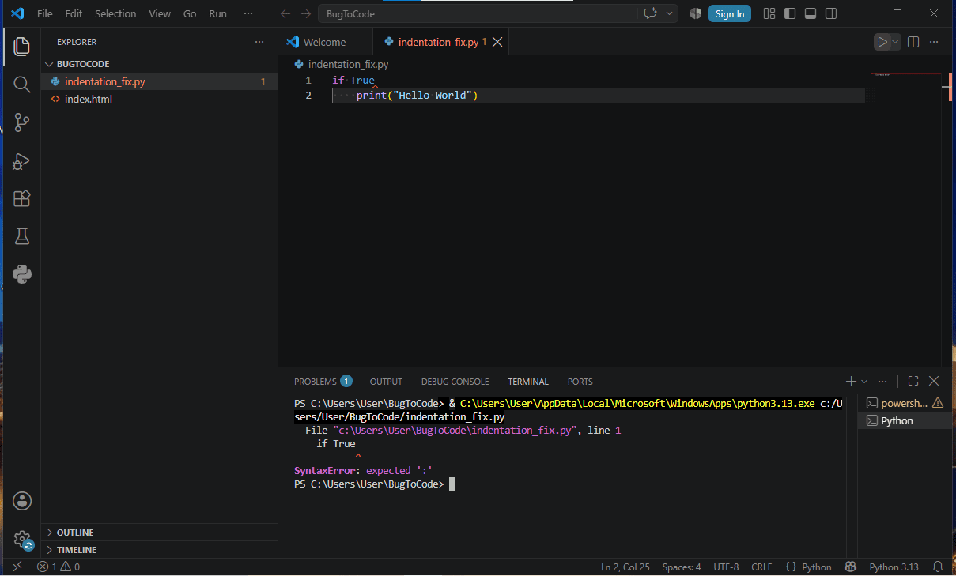Click the VS Code logo in title bar
This screenshot has width=956, height=576.
(x=17, y=13)
